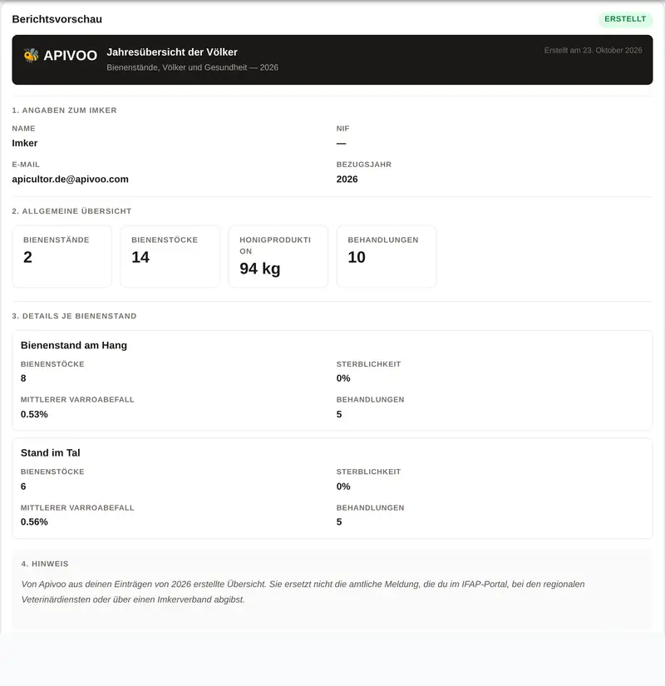Image resolution: width=665 pixels, height=686 pixels.
Task: Click the 0.56% Varroabefall value
Action: click(x=34, y=522)
